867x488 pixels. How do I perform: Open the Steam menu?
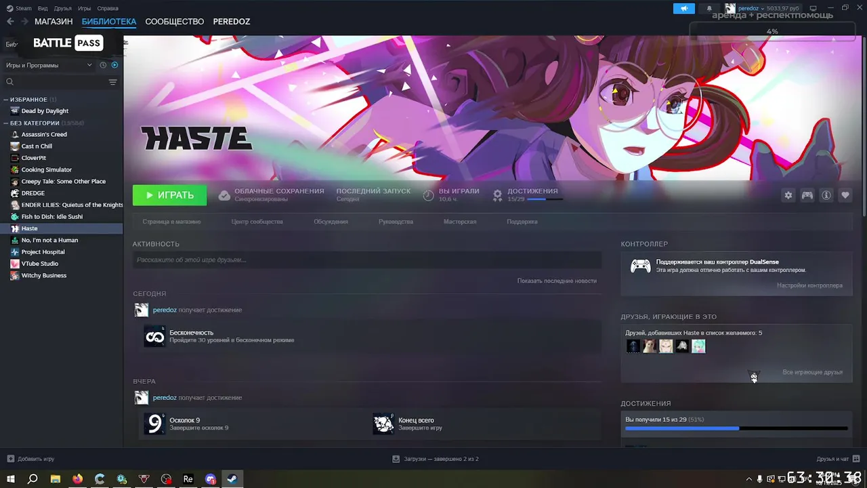click(x=19, y=8)
